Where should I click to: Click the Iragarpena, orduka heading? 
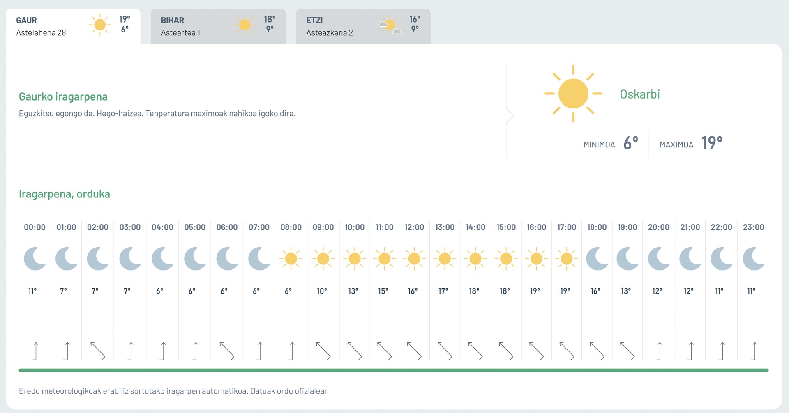click(x=65, y=194)
